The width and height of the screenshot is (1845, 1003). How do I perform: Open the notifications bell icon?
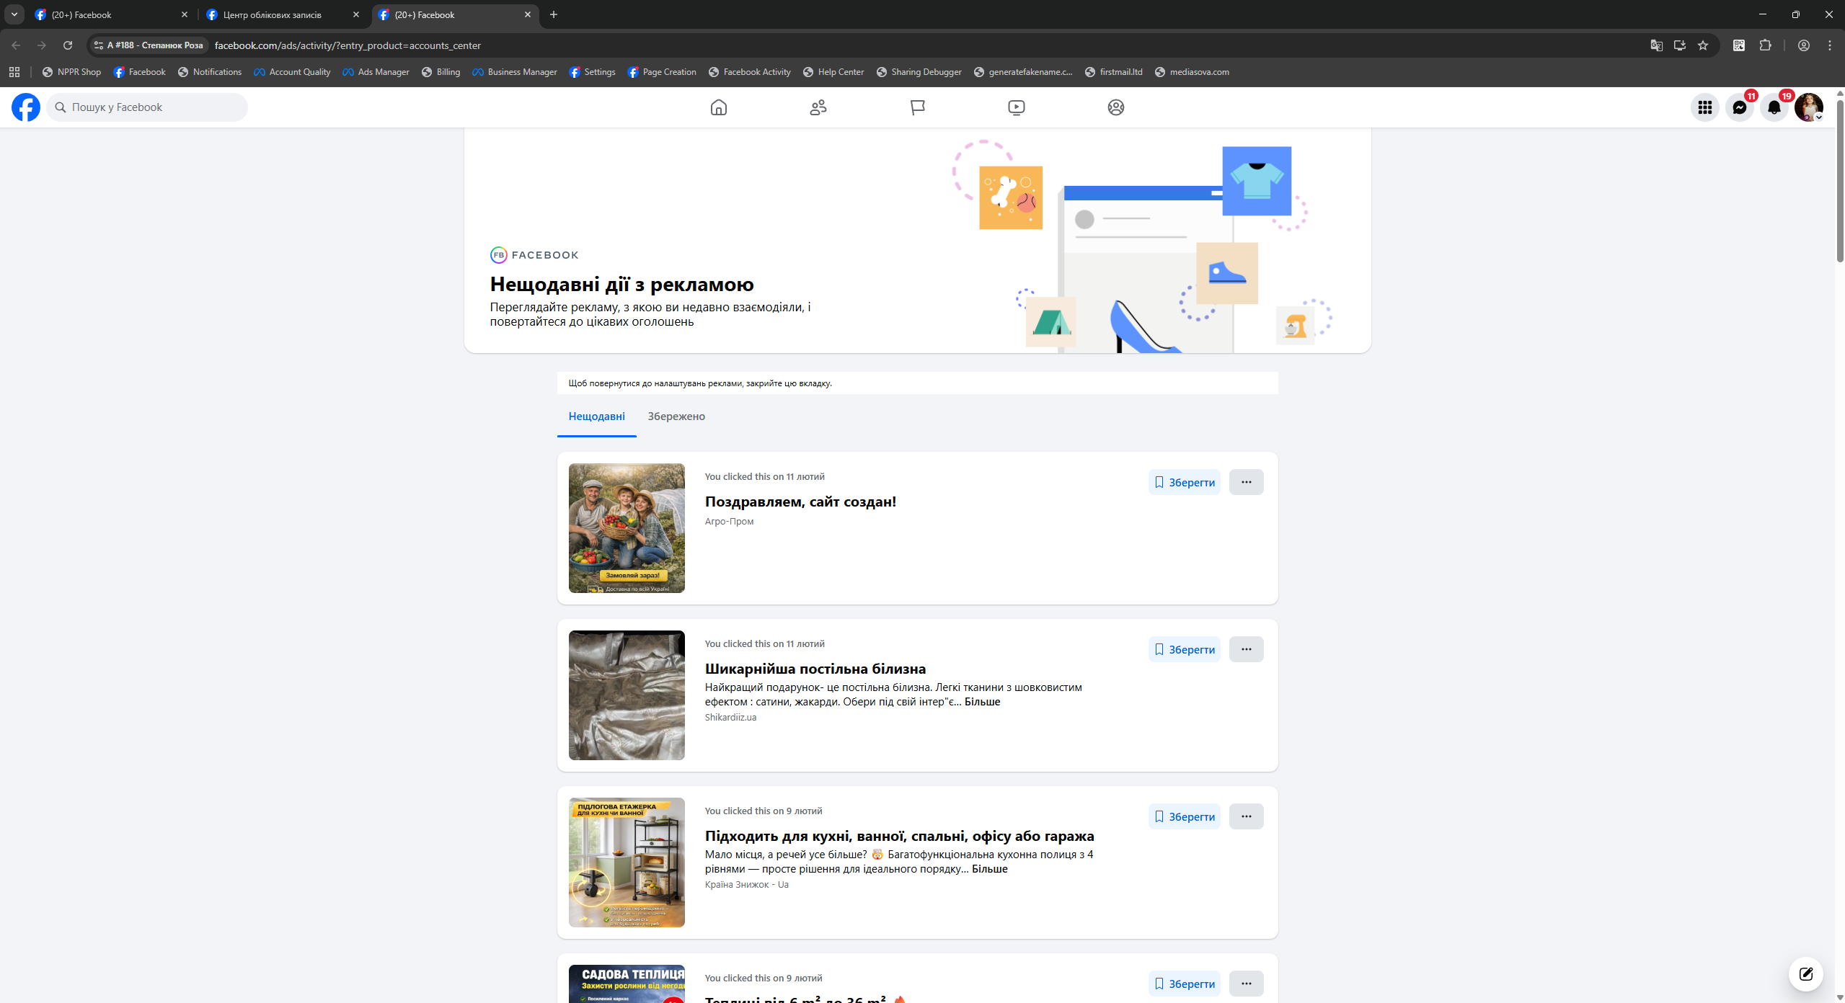pos(1774,107)
